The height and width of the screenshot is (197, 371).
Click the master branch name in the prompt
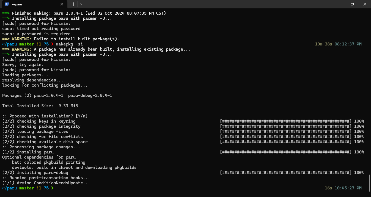pos(26,44)
